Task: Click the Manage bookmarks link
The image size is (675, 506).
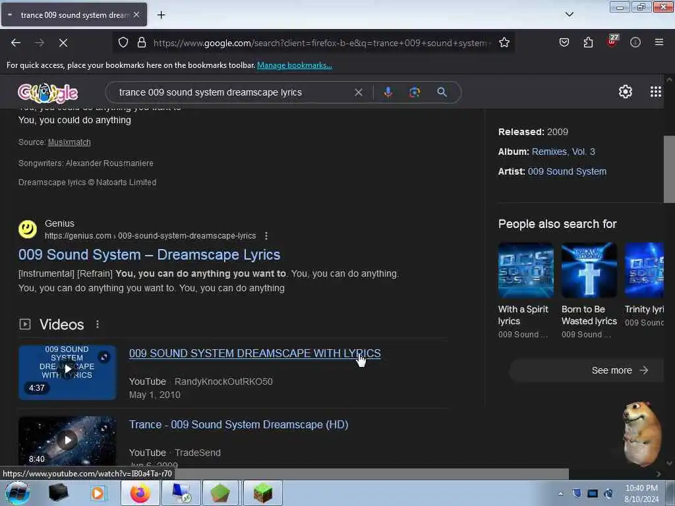Action: point(295,65)
